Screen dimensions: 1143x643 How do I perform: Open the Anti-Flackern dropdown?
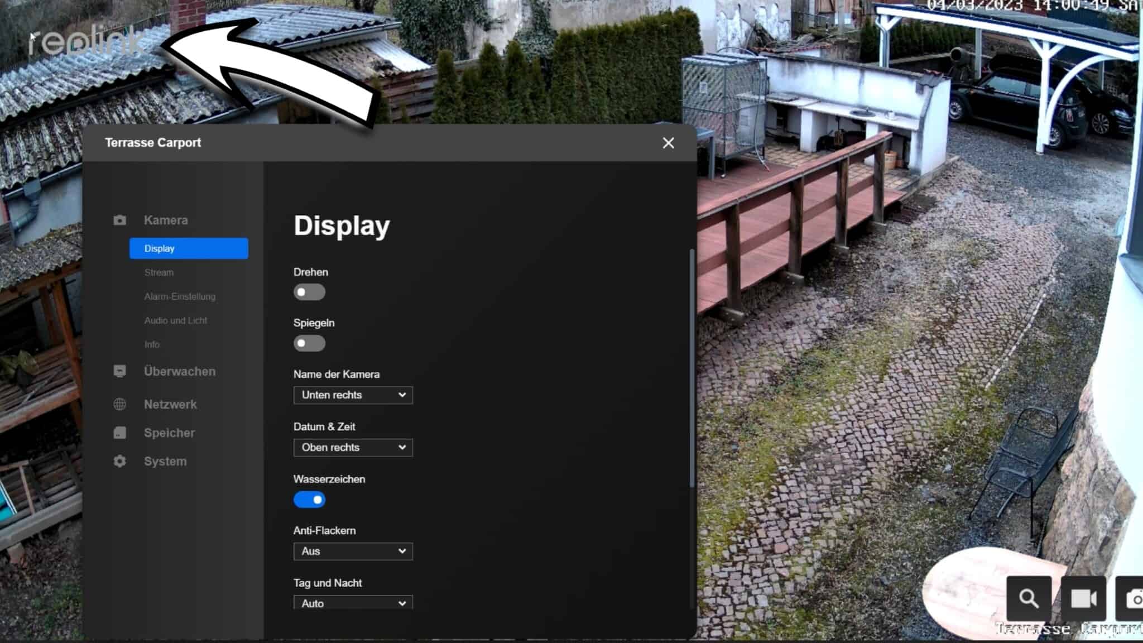[x=353, y=551]
